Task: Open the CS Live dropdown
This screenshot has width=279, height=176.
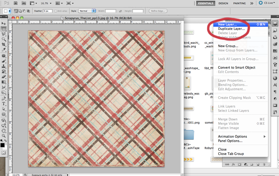Action: (267, 3)
